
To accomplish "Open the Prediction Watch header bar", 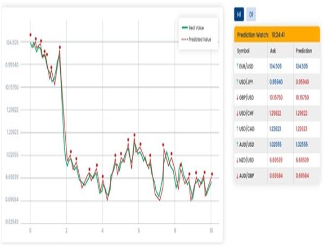I will pyautogui.click(x=277, y=35).
